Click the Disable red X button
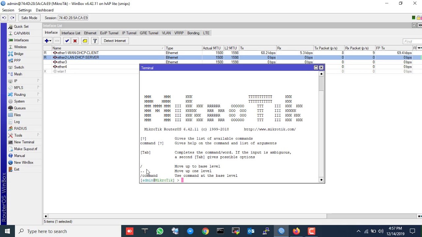 [75, 41]
